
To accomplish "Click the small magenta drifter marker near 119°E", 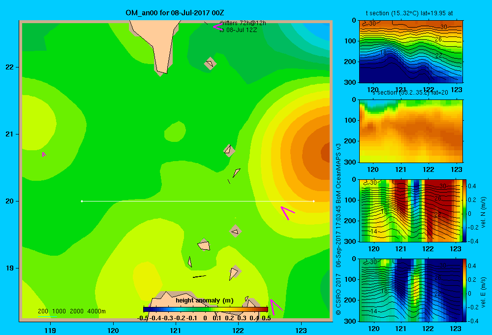I will tap(44, 154).
